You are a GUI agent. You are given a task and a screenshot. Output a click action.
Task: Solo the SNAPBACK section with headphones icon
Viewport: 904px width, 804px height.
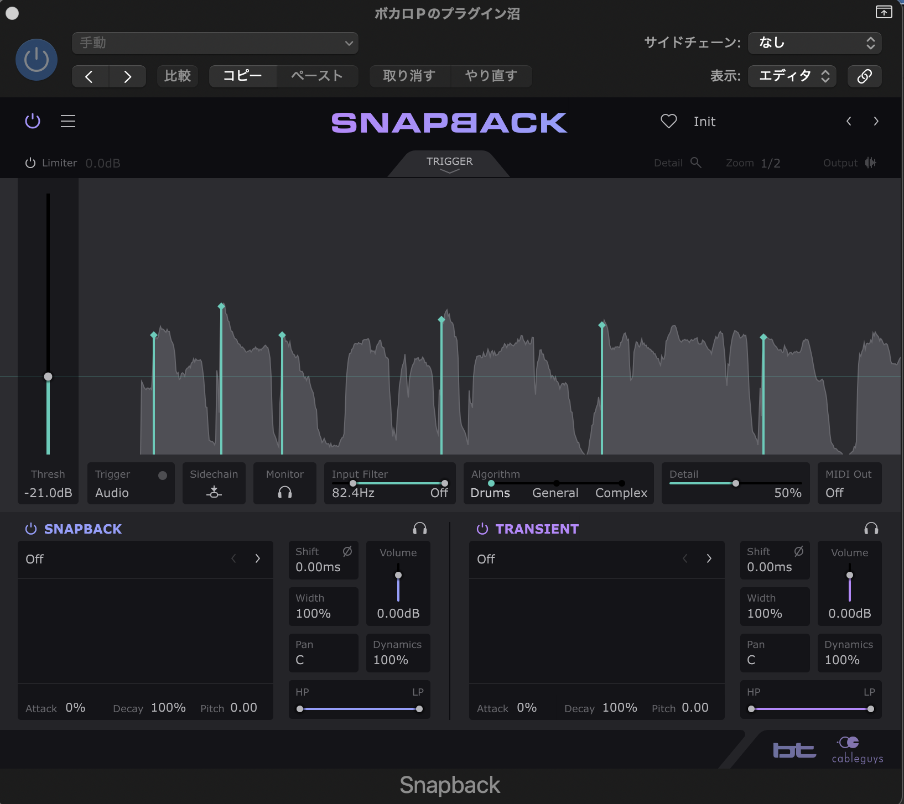pos(420,529)
